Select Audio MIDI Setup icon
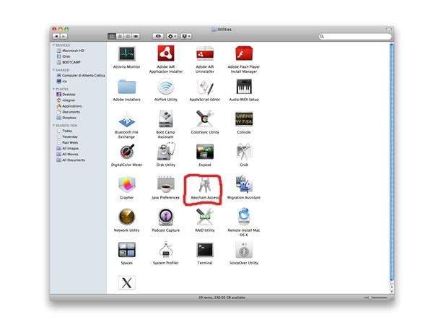 pyautogui.click(x=244, y=87)
